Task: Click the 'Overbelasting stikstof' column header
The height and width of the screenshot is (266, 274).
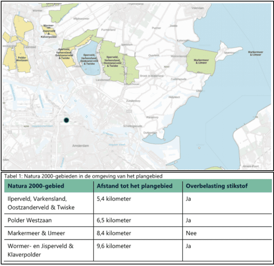Action: pyautogui.click(x=217, y=186)
